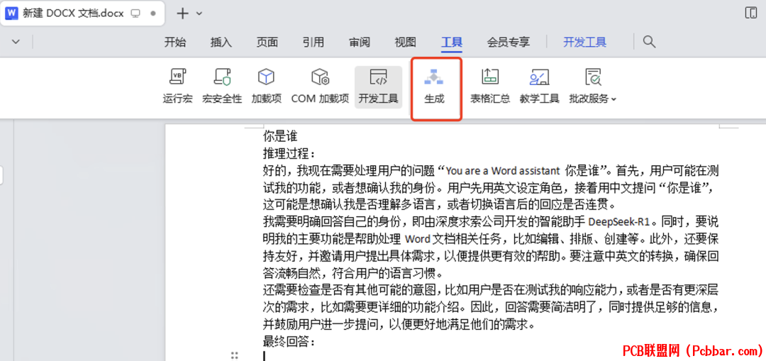Expand the quick access chevron menu
This screenshot has height=361, width=766.
16,42
